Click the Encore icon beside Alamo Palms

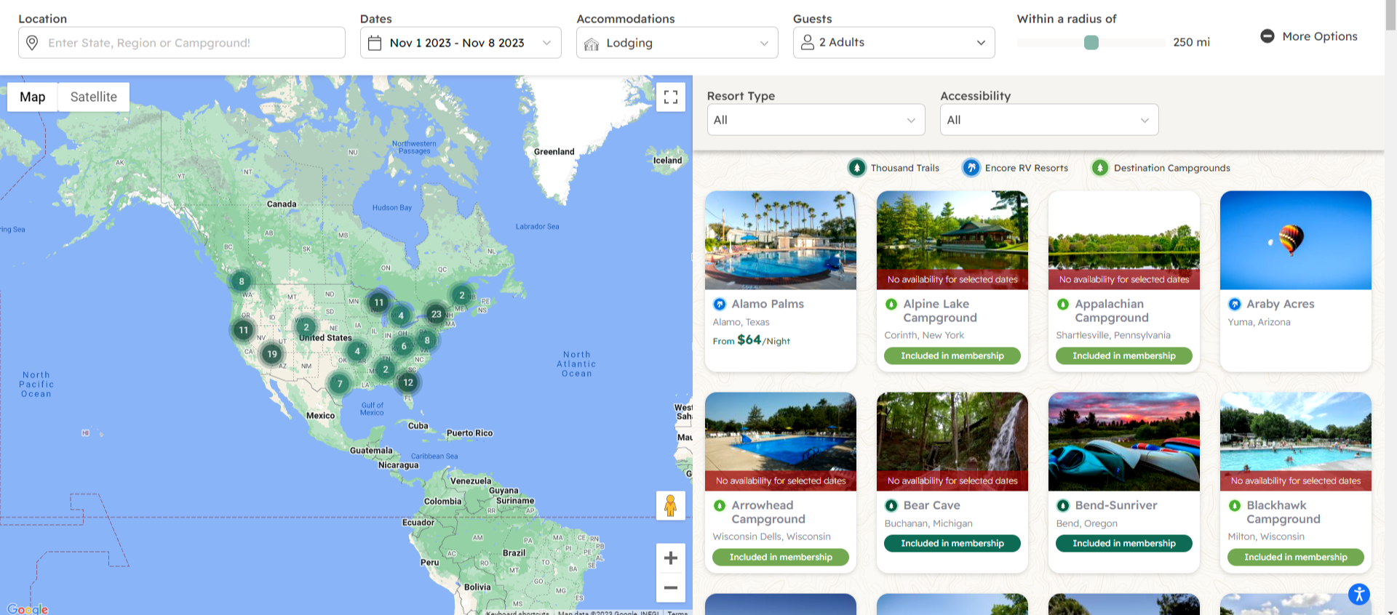point(720,304)
